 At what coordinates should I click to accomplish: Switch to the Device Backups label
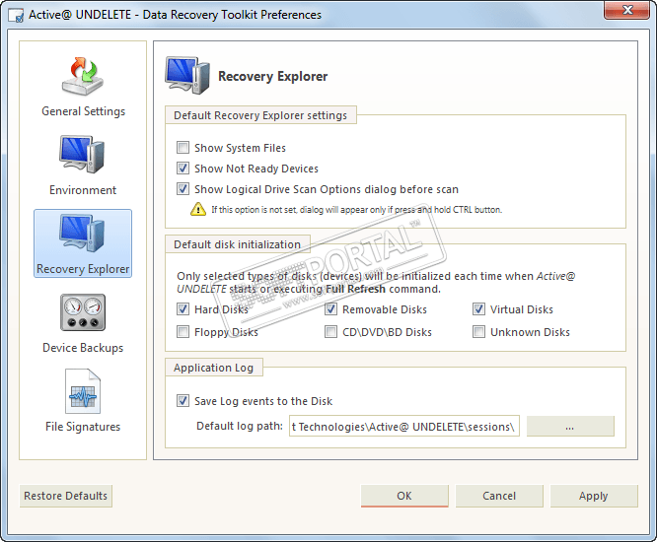click(83, 348)
